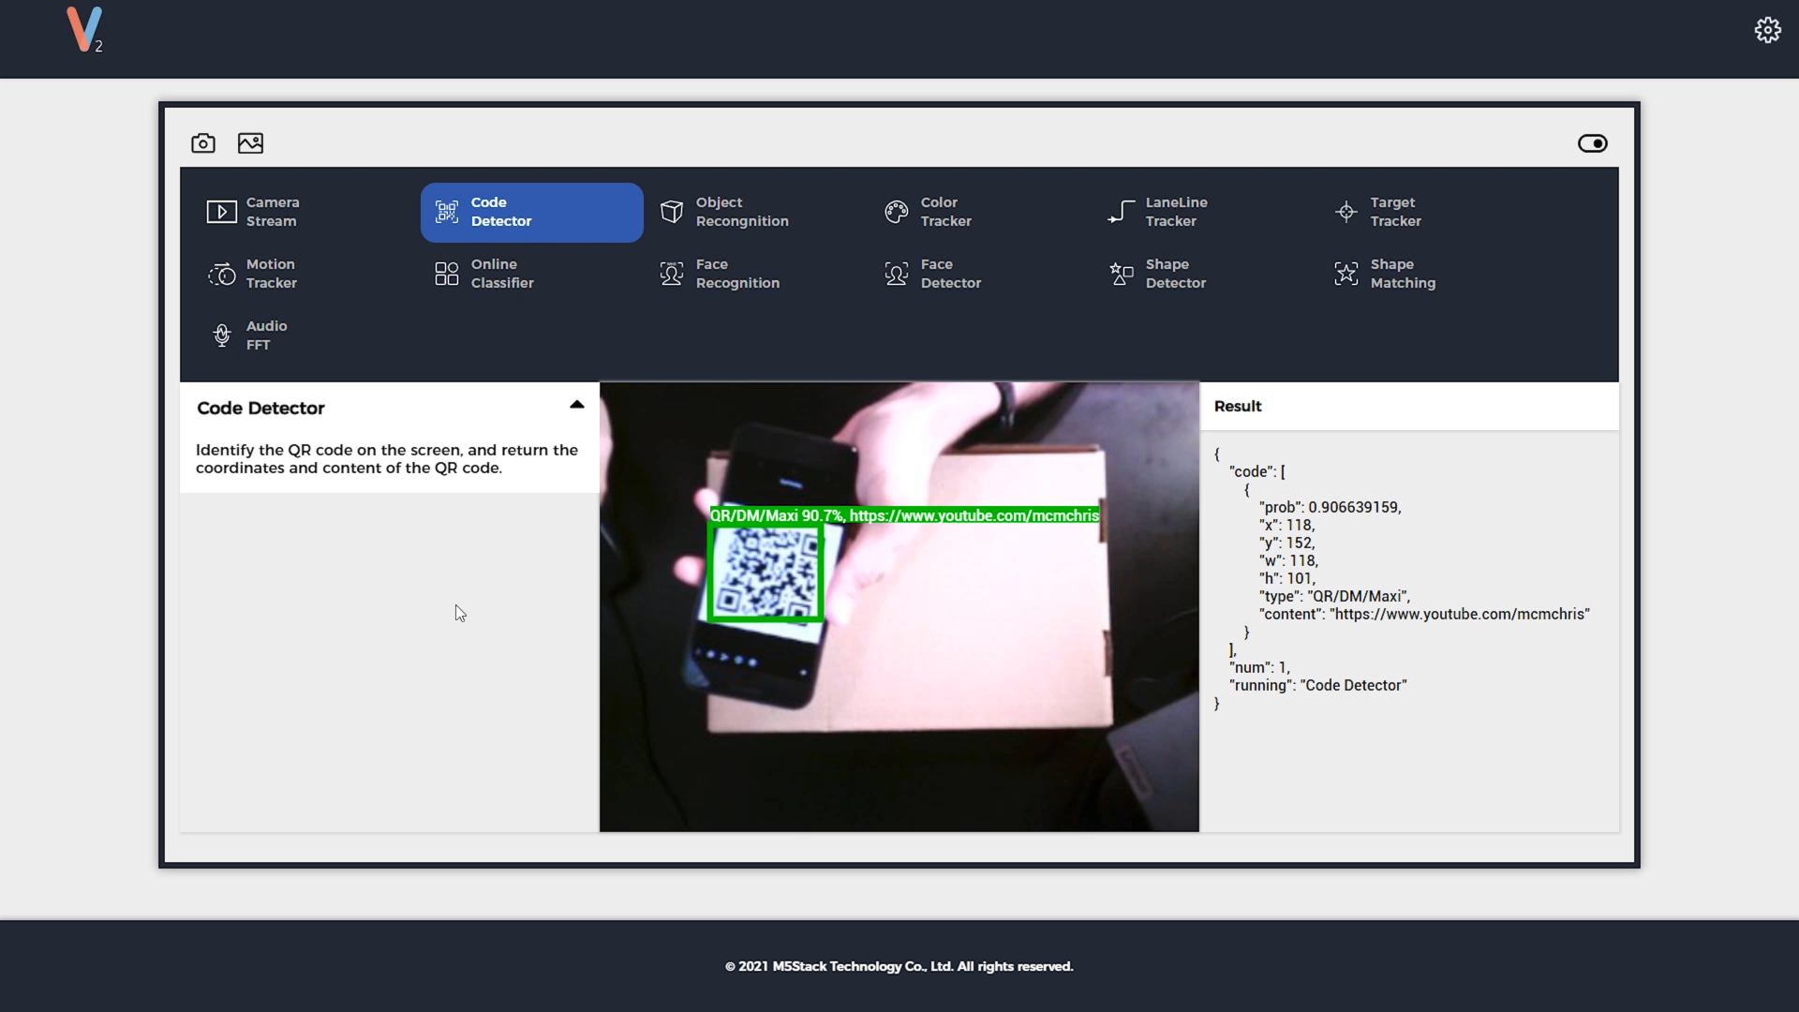
Task: Click the Audio FFT microphone icon
Action: point(222,335)
